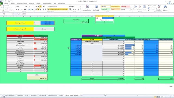Align text to top of cell
Image resolution: width=174 pixels, height=98 pixels.
(36, 7)
